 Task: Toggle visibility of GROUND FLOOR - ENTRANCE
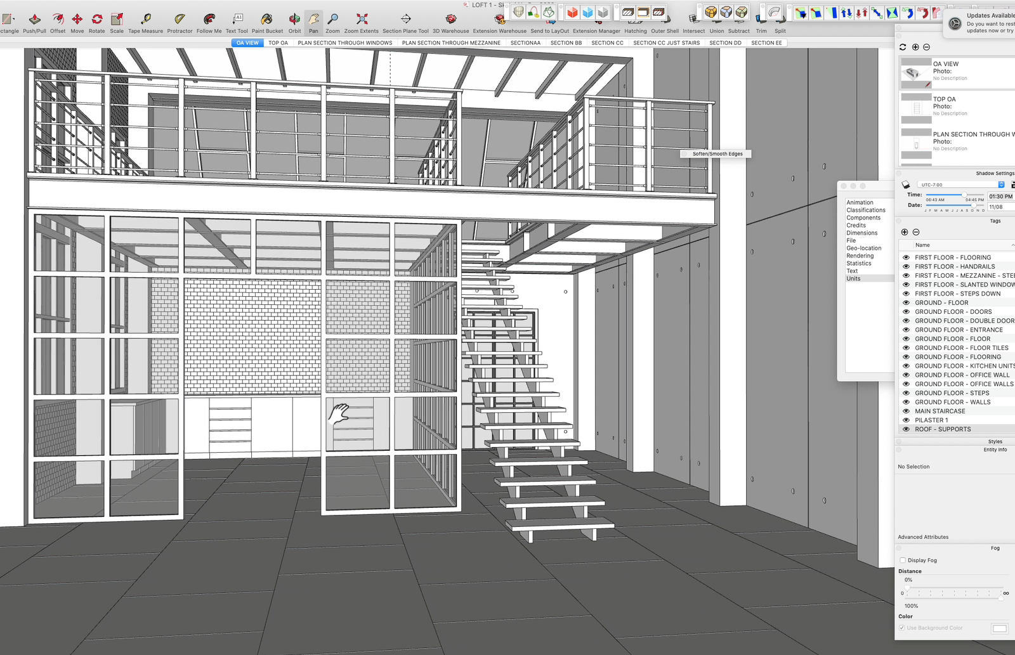[x=906, y=330]
